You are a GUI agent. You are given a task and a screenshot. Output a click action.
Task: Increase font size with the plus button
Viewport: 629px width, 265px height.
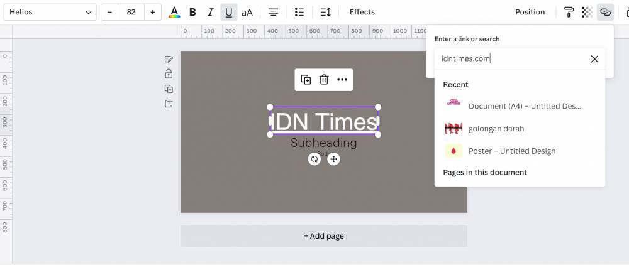(x=153, y=12)
